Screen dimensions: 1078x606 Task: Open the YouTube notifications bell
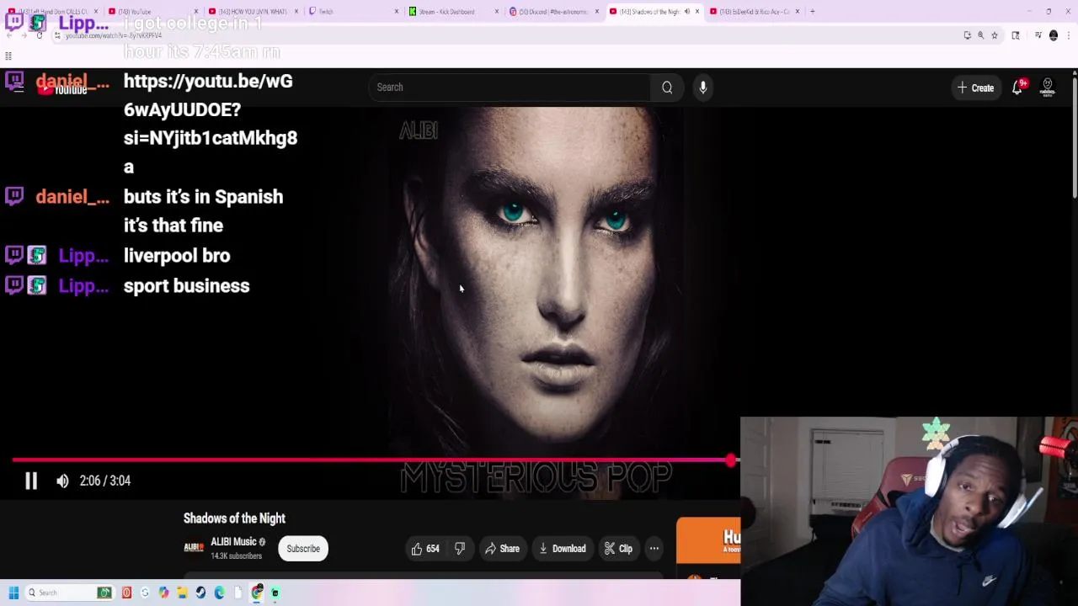1017,88
